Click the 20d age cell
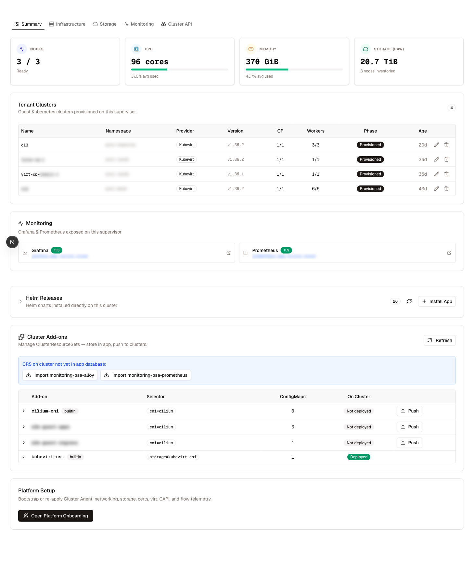The height and width of the screenshot is (571, 474). 423,145
